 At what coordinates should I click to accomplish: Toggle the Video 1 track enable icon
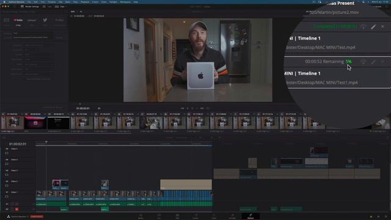point(7,197)
